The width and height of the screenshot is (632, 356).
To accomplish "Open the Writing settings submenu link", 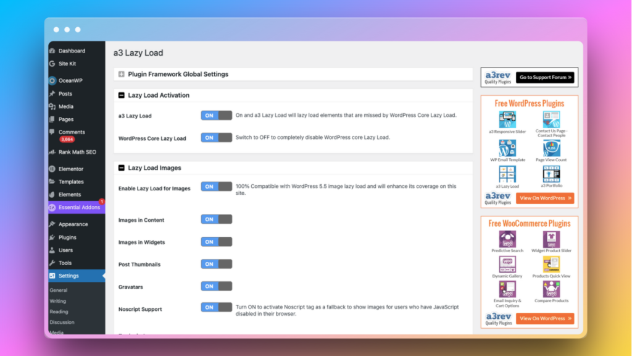I will tap(57, 301).
